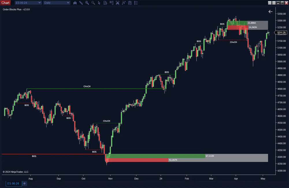Collapse the panel using the left arrow
The height and width of the screenshot is (188, 289).
[x=271, y=12]
